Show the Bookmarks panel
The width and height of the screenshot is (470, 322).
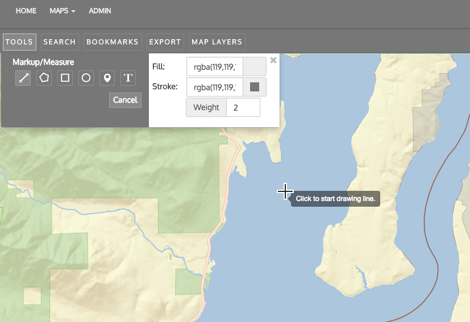(x=113, y=42)
